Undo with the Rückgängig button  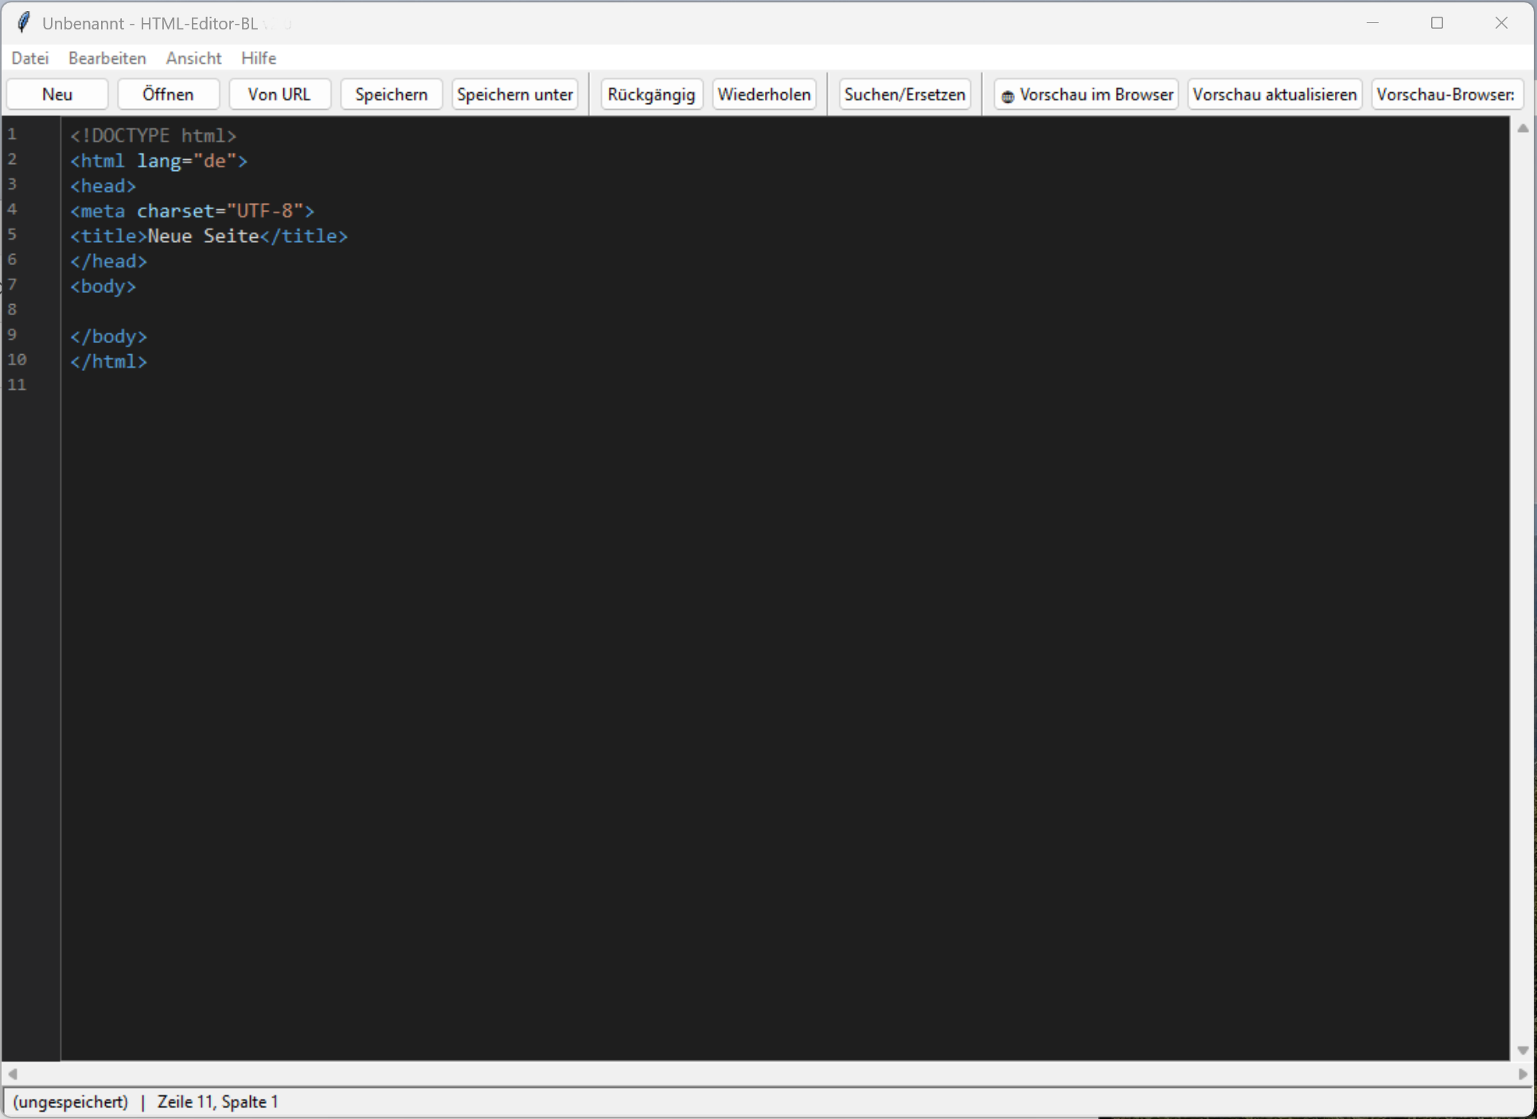point(651,94)
